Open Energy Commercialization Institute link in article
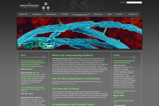This screenshot has height=106, width=159. pyautogui.click(x=33, y=77)
